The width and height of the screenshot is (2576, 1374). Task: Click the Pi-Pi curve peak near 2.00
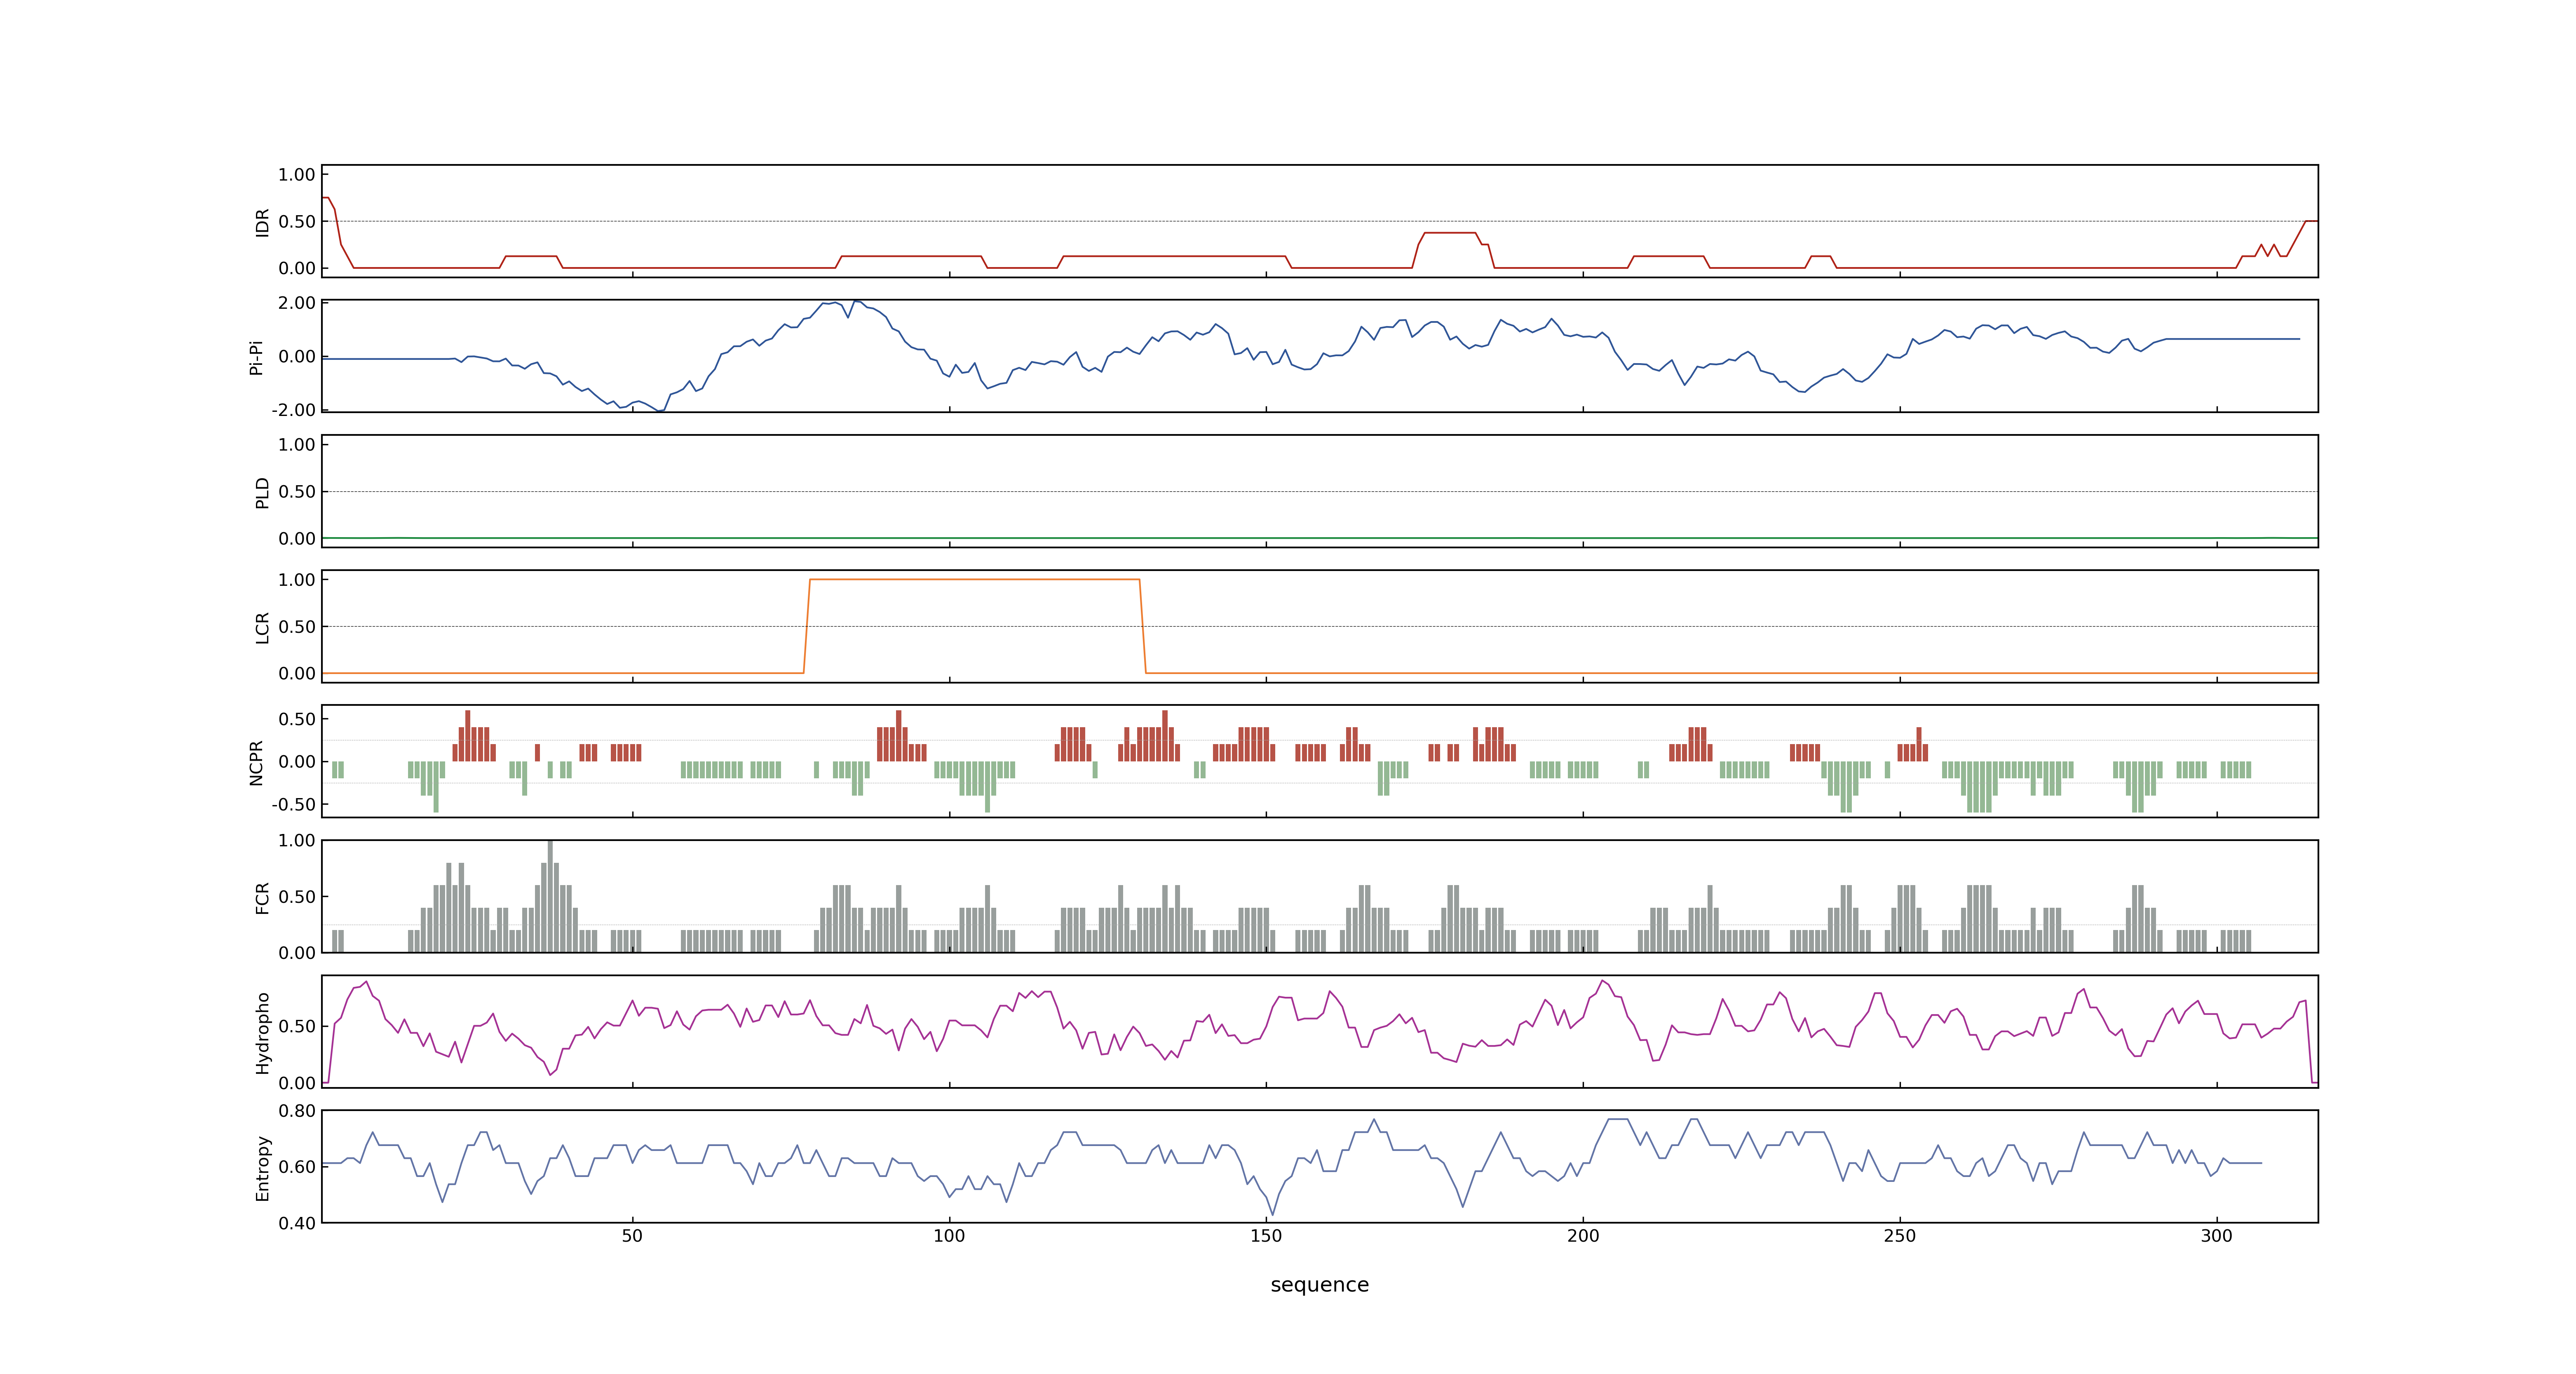click(x=856, y=302)
